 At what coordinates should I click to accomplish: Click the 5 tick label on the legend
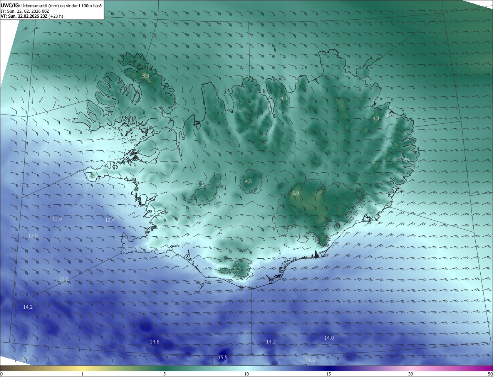pyautogui.click(x=164, y=374)
